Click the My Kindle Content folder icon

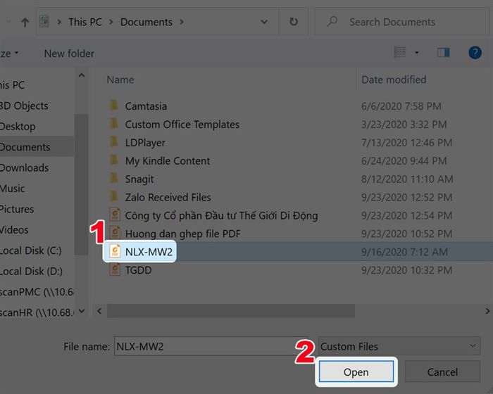(114, 160)
